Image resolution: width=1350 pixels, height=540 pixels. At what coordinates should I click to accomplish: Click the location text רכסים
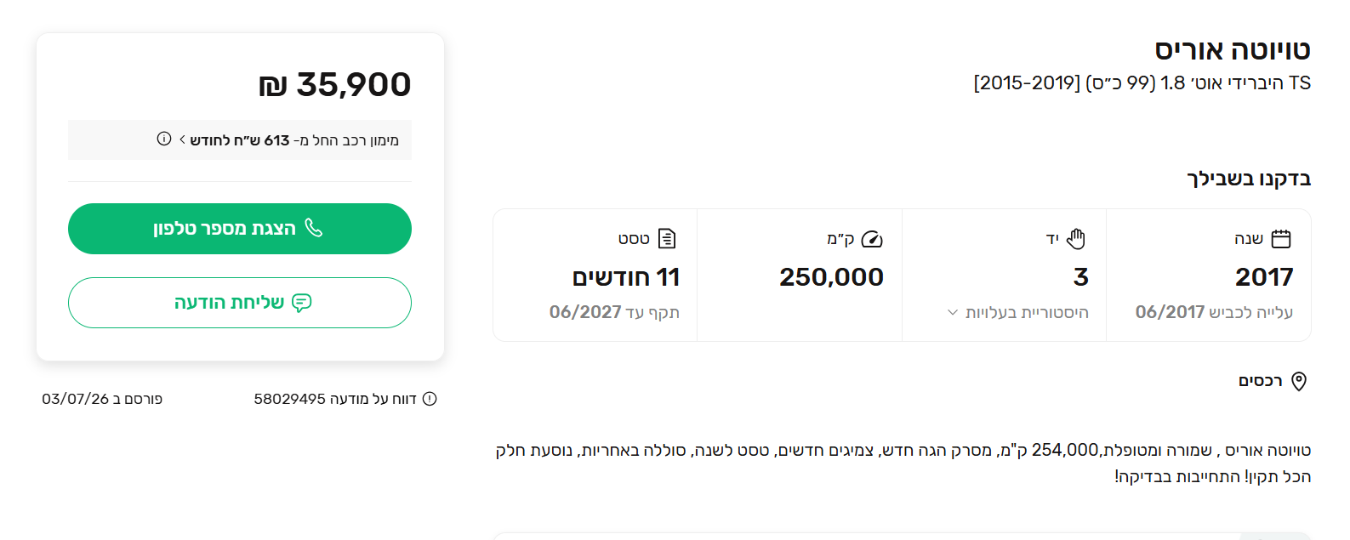click(x=1260, y=381)
